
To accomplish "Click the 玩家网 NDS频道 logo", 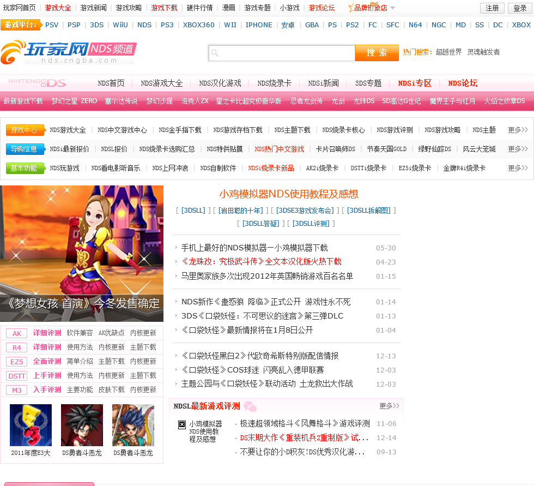I will pyautogui.click(x=69, y=52).
